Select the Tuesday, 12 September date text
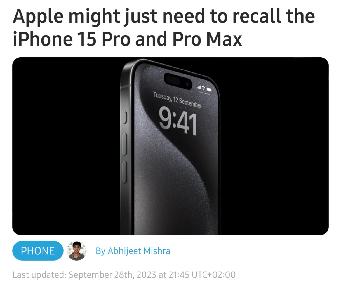Image resolution: width=341 pixels, height=302 pixels. 177,100
